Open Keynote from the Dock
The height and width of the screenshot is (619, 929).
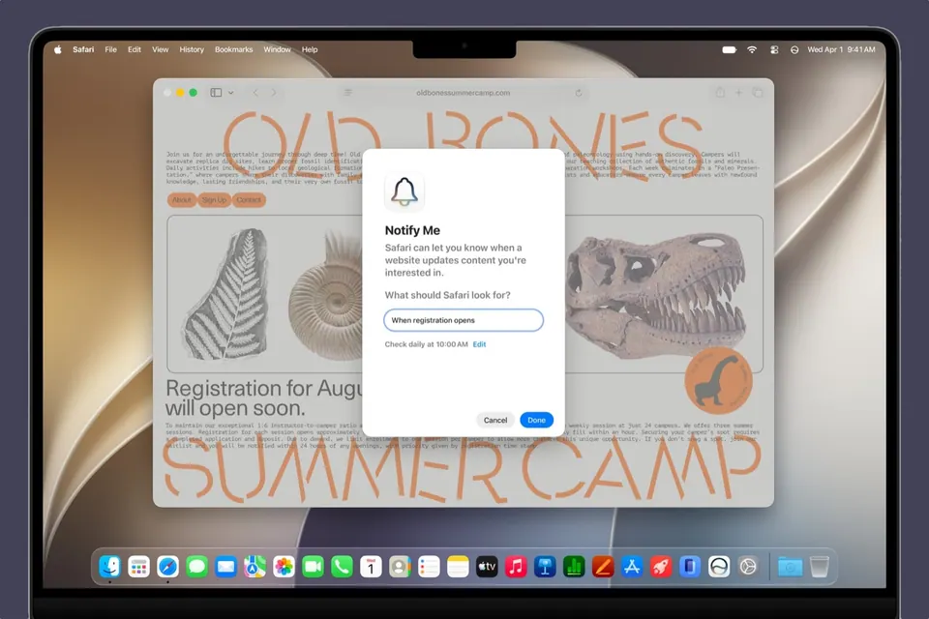(x=545, y=567)
